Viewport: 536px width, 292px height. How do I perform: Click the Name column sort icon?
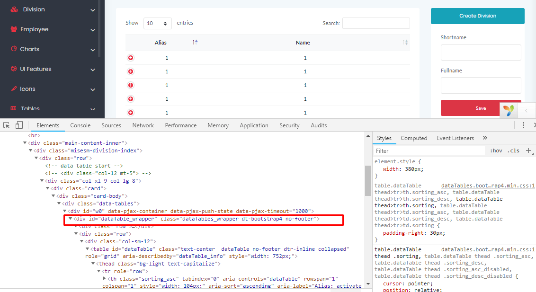click(x=405, y=43)
